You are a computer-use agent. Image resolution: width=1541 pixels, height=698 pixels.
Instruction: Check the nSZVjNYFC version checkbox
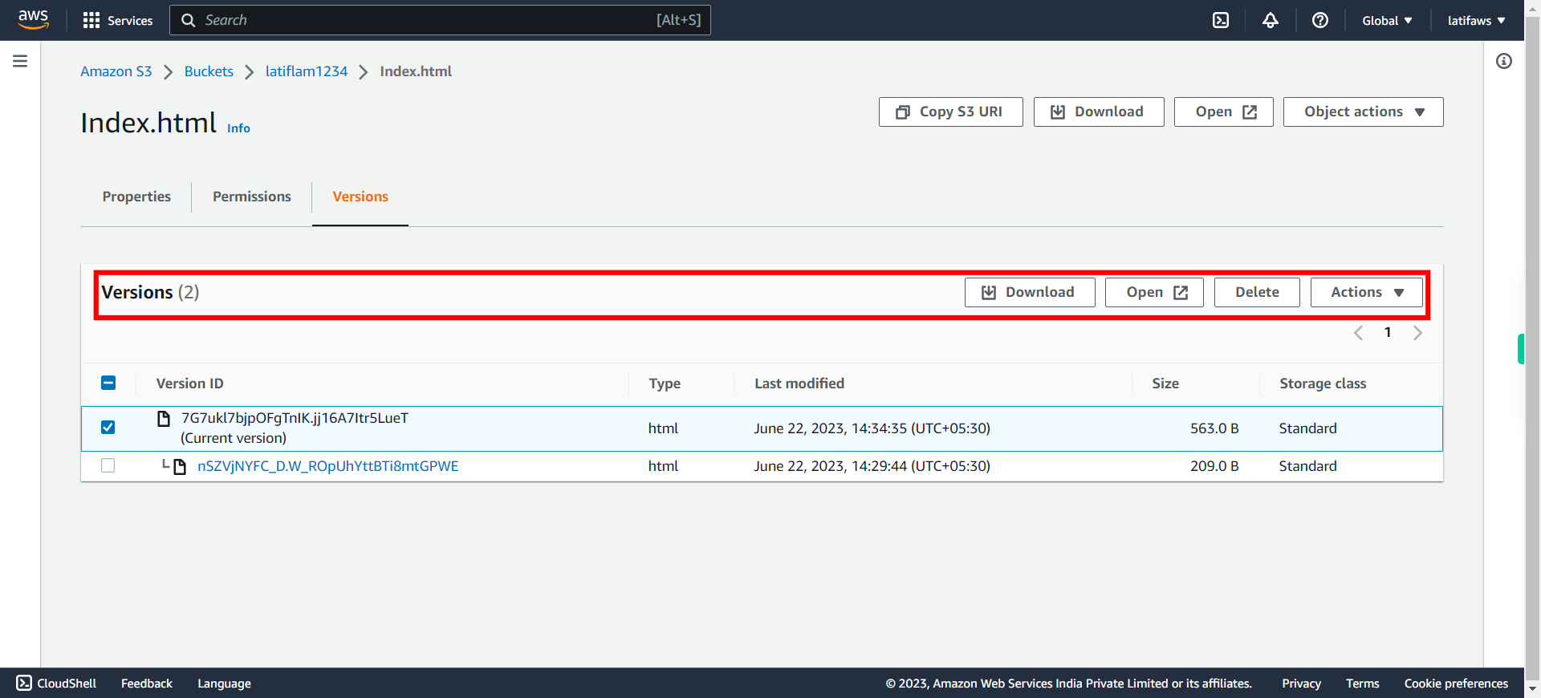click(108, 465)
